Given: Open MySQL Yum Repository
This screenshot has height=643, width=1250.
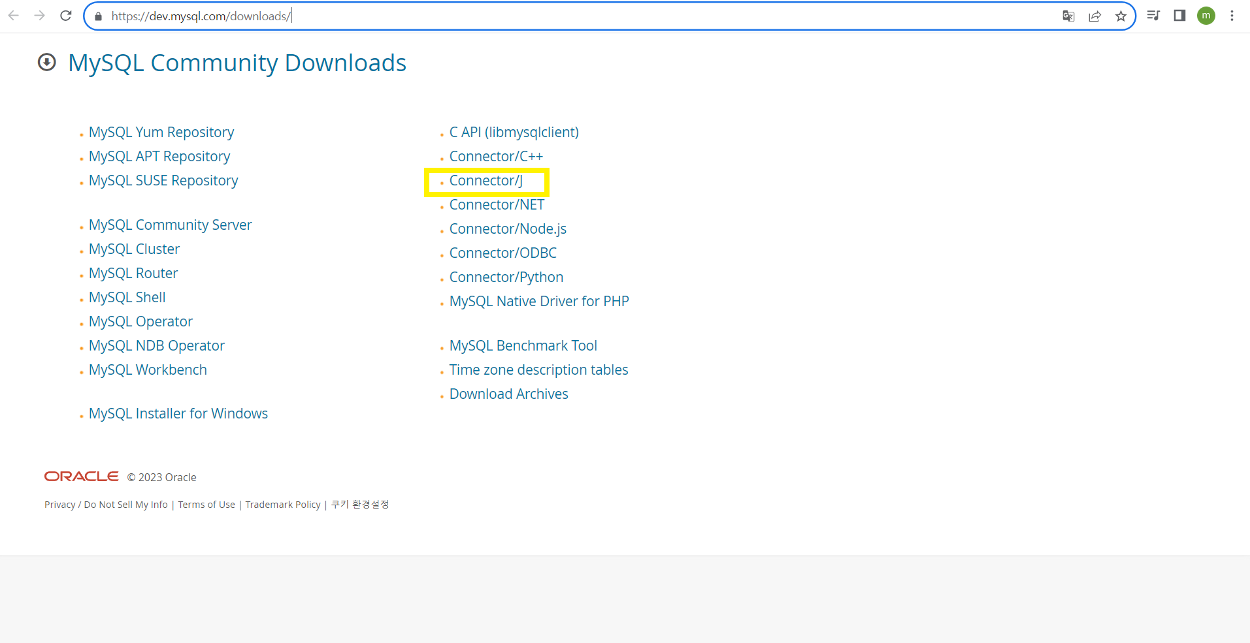Looking at the screenshot, I should [x=161, y=133].
